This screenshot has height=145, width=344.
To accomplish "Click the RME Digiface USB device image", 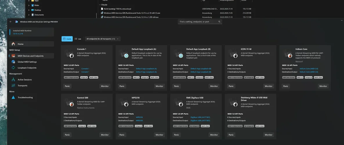I will 179,102.
